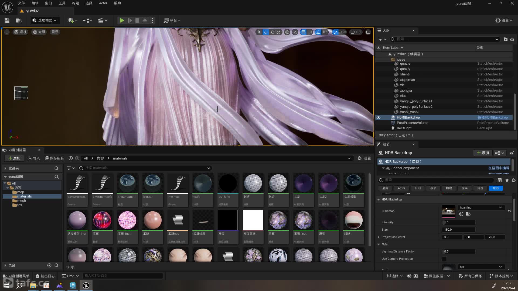This screenshot has width=518, height=291.
Task: Toggle rotation angle snapping
Action: pyautogui.click(x=318, y=32)
